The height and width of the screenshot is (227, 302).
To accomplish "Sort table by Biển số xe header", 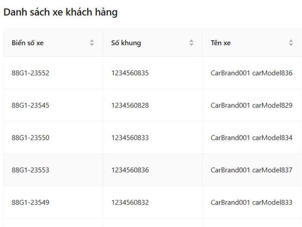I will pyautogui.click(x=28, y=43).
